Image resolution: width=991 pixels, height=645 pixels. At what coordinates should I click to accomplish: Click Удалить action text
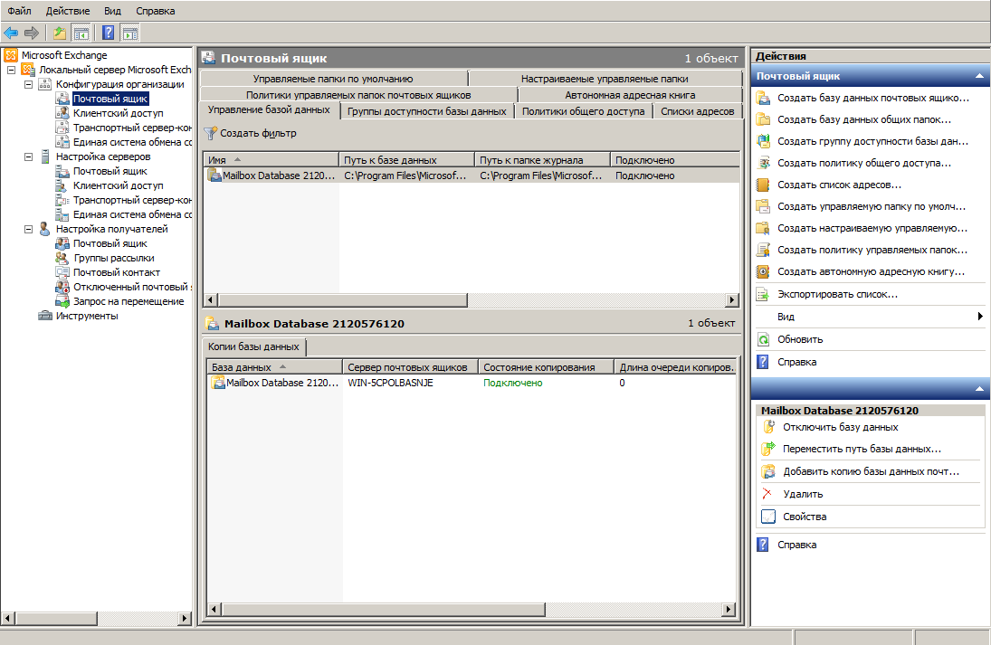click(803, 494)
